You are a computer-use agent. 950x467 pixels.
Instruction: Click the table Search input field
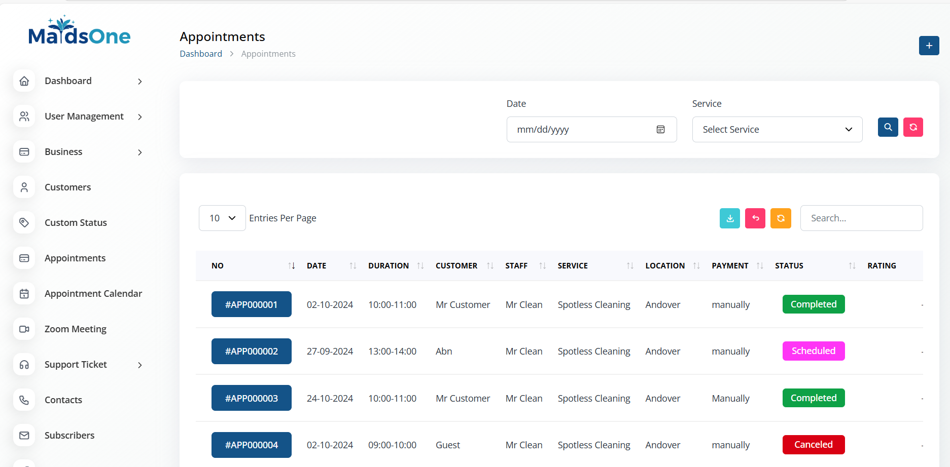[x=861, y=218]
